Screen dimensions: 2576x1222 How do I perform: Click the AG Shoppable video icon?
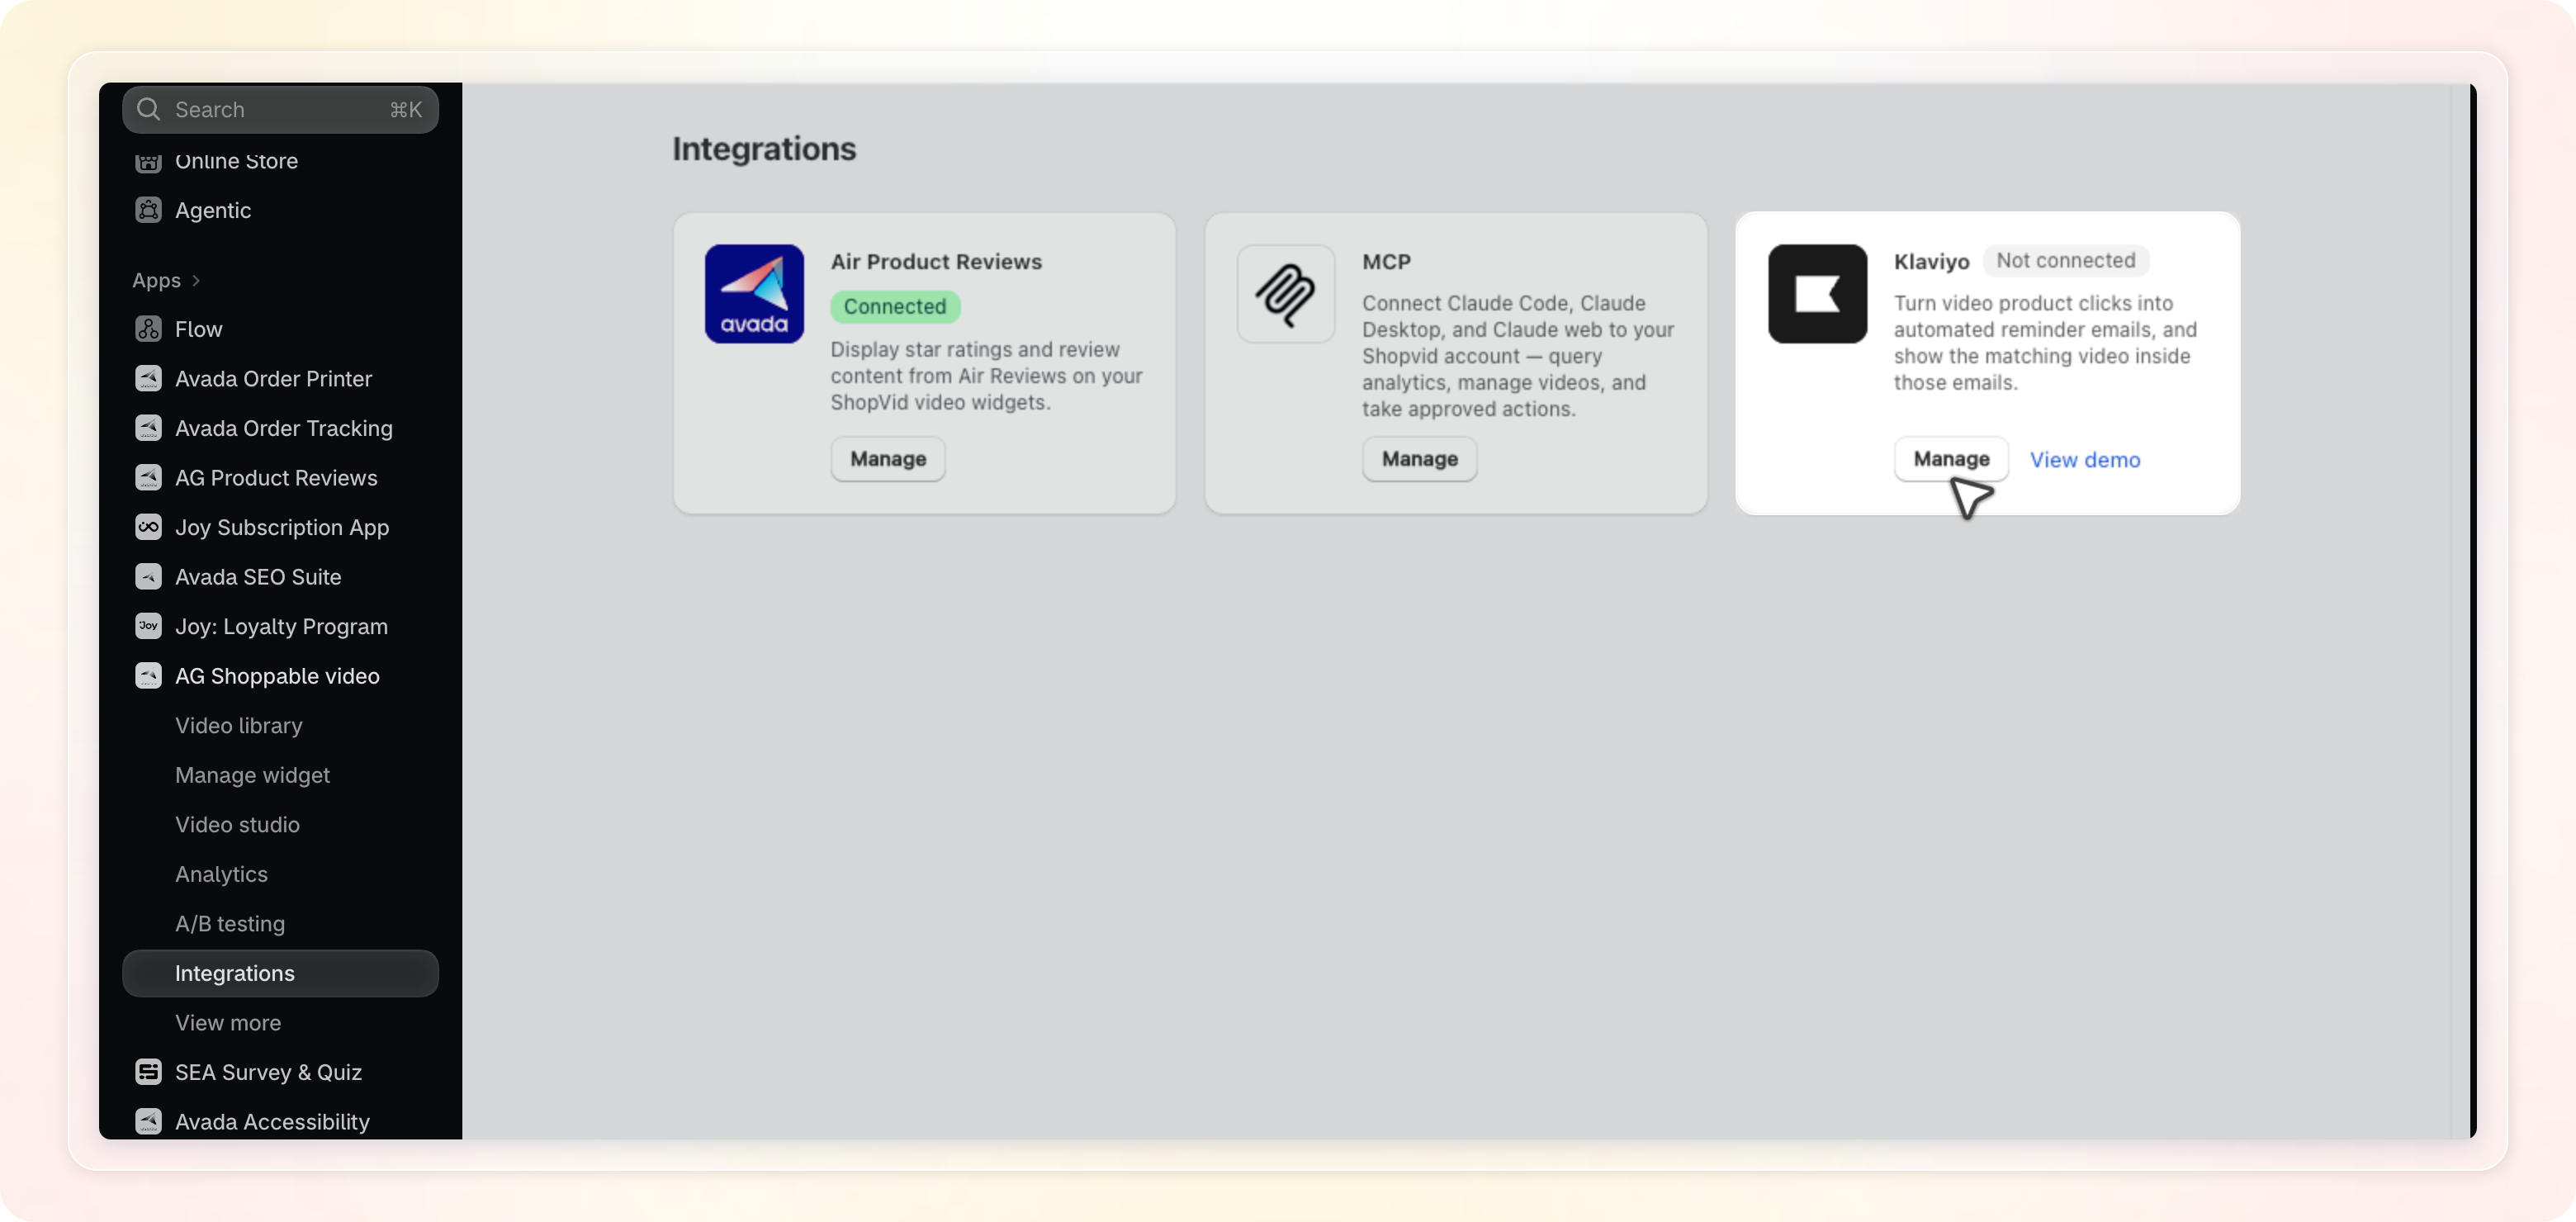[148, 676]
